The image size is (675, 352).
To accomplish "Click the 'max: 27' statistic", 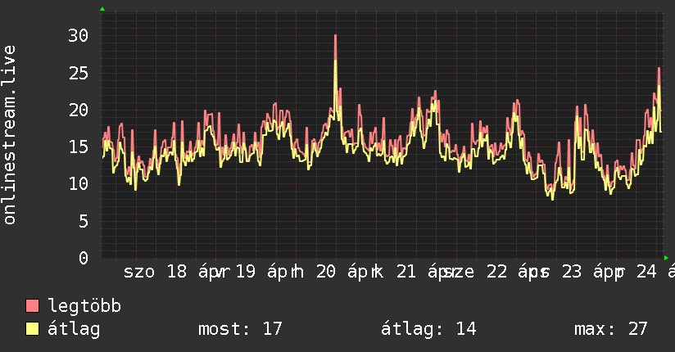I will coord(611,329).
